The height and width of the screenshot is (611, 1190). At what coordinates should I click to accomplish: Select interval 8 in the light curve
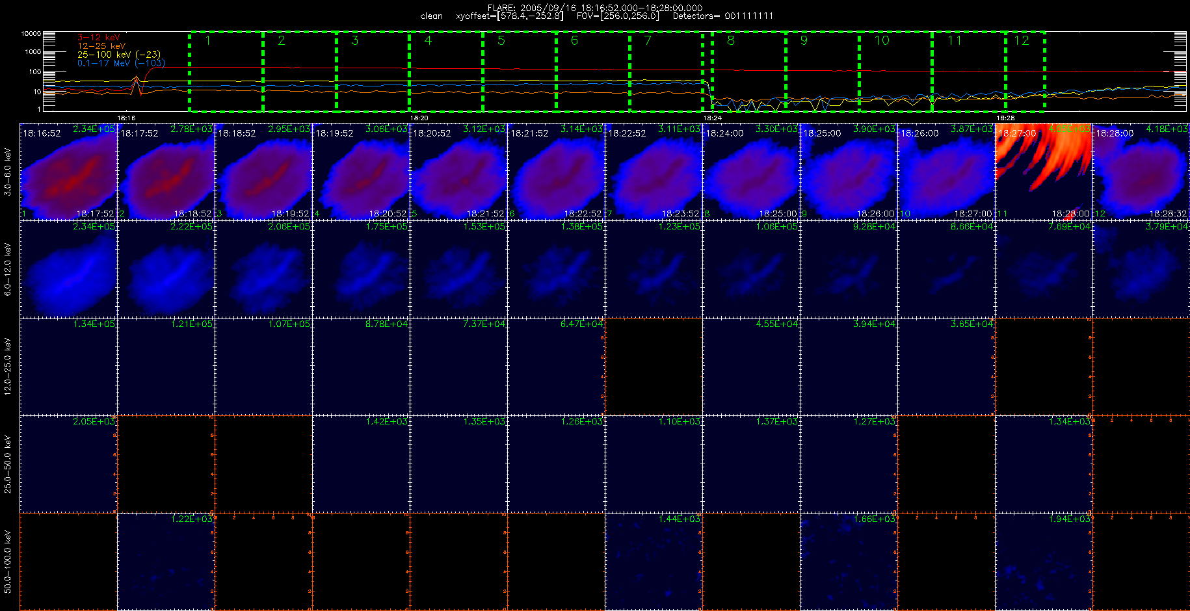point(749,71)
